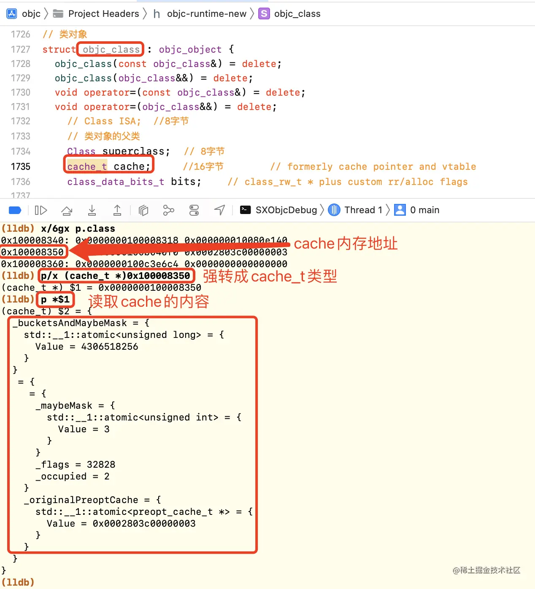Click line number 1735 in the gutter
This screenshot has width=535, height=589.
click(x=21, y=166)
